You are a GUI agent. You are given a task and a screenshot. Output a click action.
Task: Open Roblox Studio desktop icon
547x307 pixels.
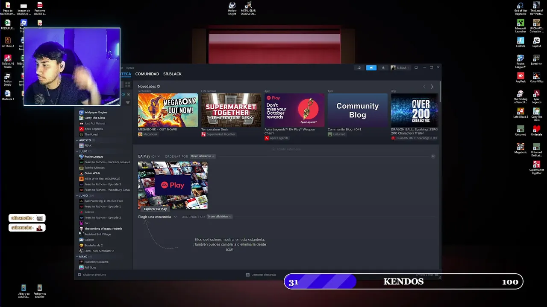pos(8,79)
